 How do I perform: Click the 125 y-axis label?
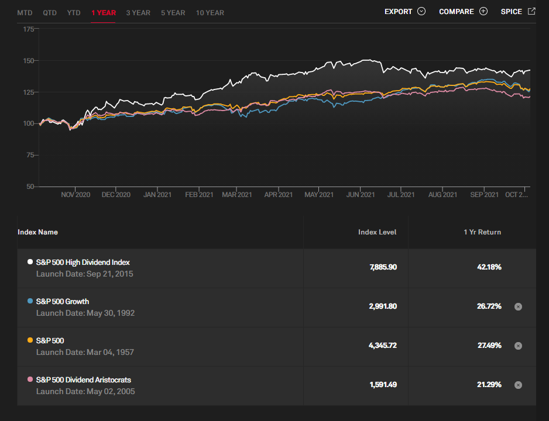[28, 92]
